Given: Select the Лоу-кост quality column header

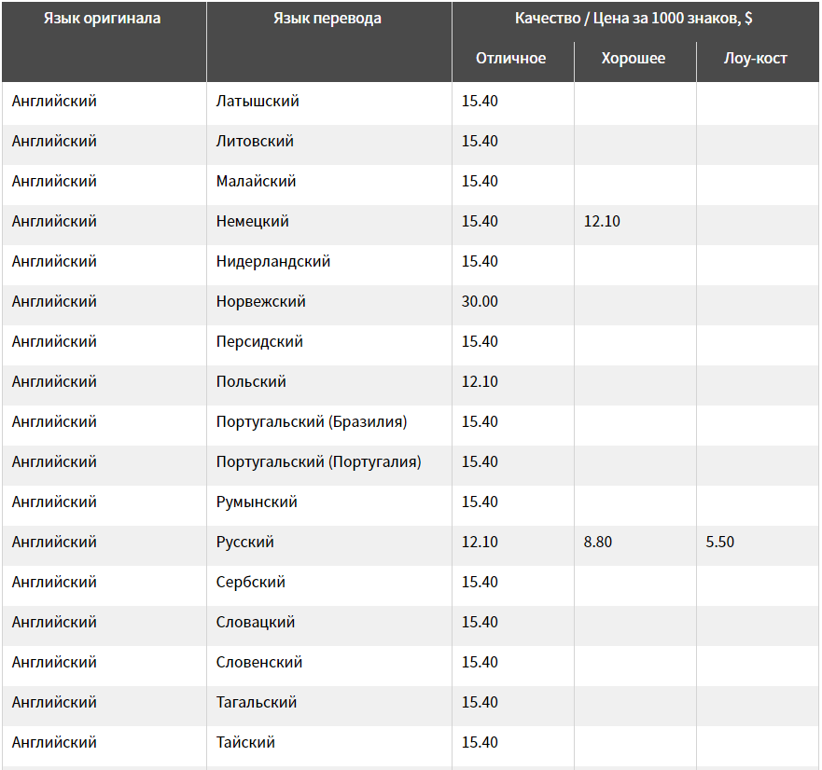Looking at the screenshot, I should tap(756, 58).
